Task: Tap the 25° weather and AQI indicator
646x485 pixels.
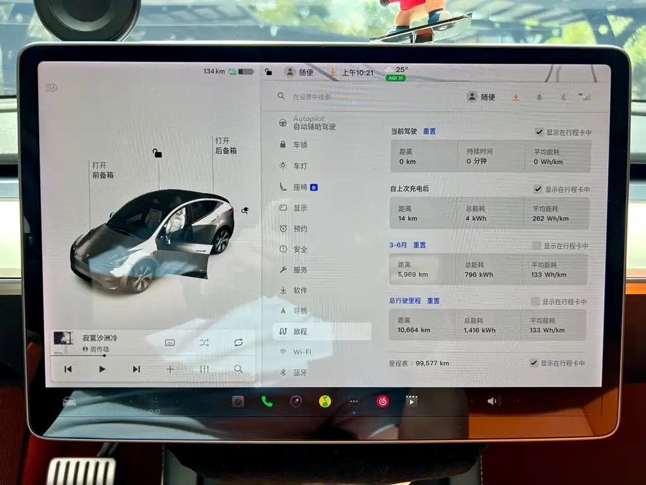Action: click(x=397, y=73)
